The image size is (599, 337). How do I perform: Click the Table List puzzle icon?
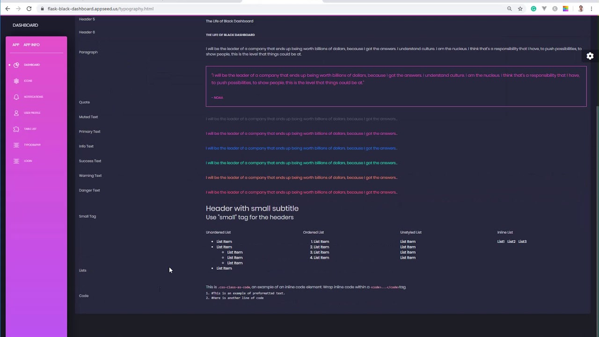[x=16, y=129]
